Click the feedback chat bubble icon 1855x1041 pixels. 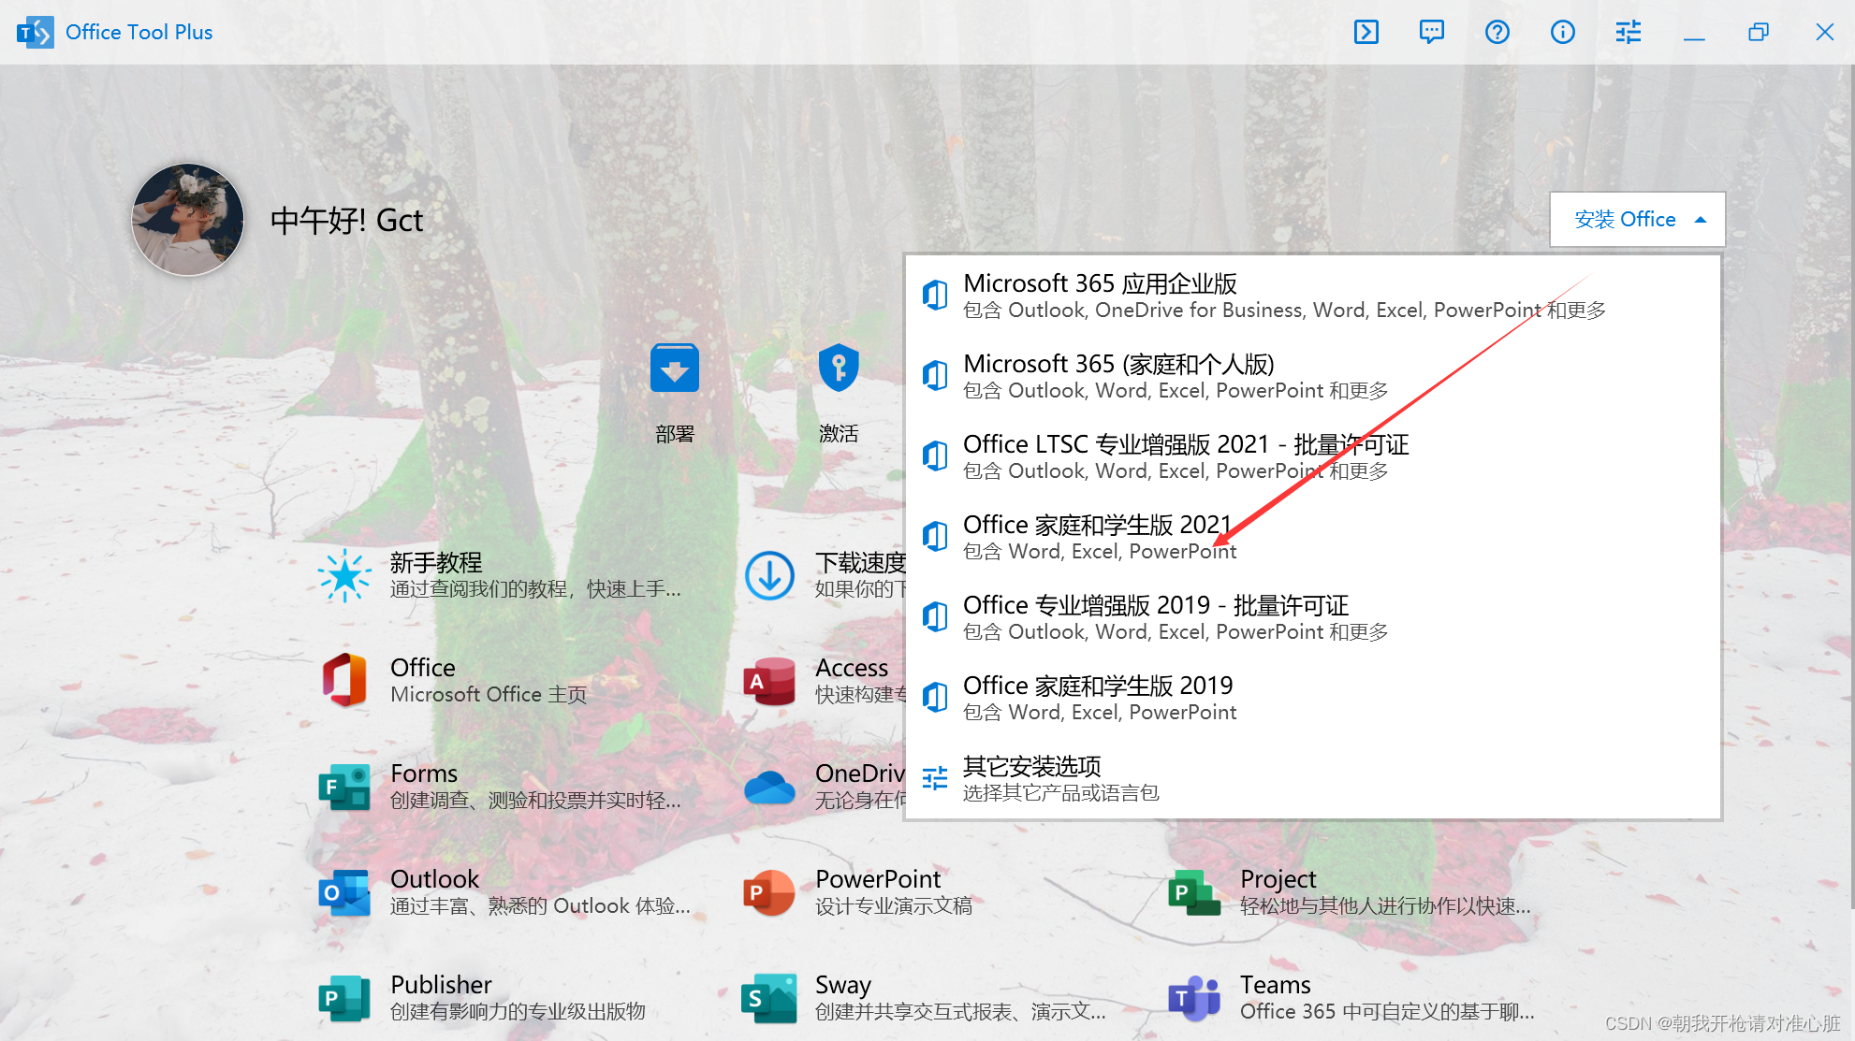click(x=1431, y=33)
